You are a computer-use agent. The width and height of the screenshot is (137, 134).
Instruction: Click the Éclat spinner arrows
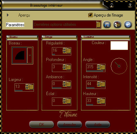(64, 101)
